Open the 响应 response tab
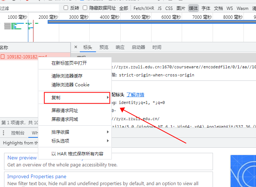This screenshot has height=187, width=256. [120, 47]
